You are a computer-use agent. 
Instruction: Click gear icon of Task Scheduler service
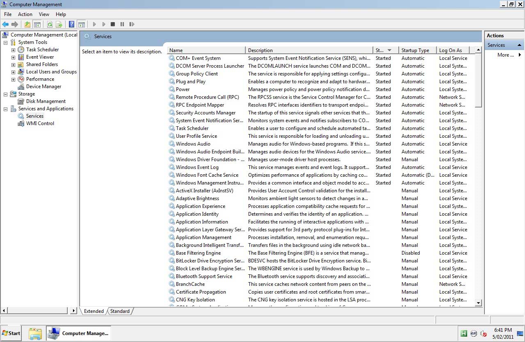172,128
